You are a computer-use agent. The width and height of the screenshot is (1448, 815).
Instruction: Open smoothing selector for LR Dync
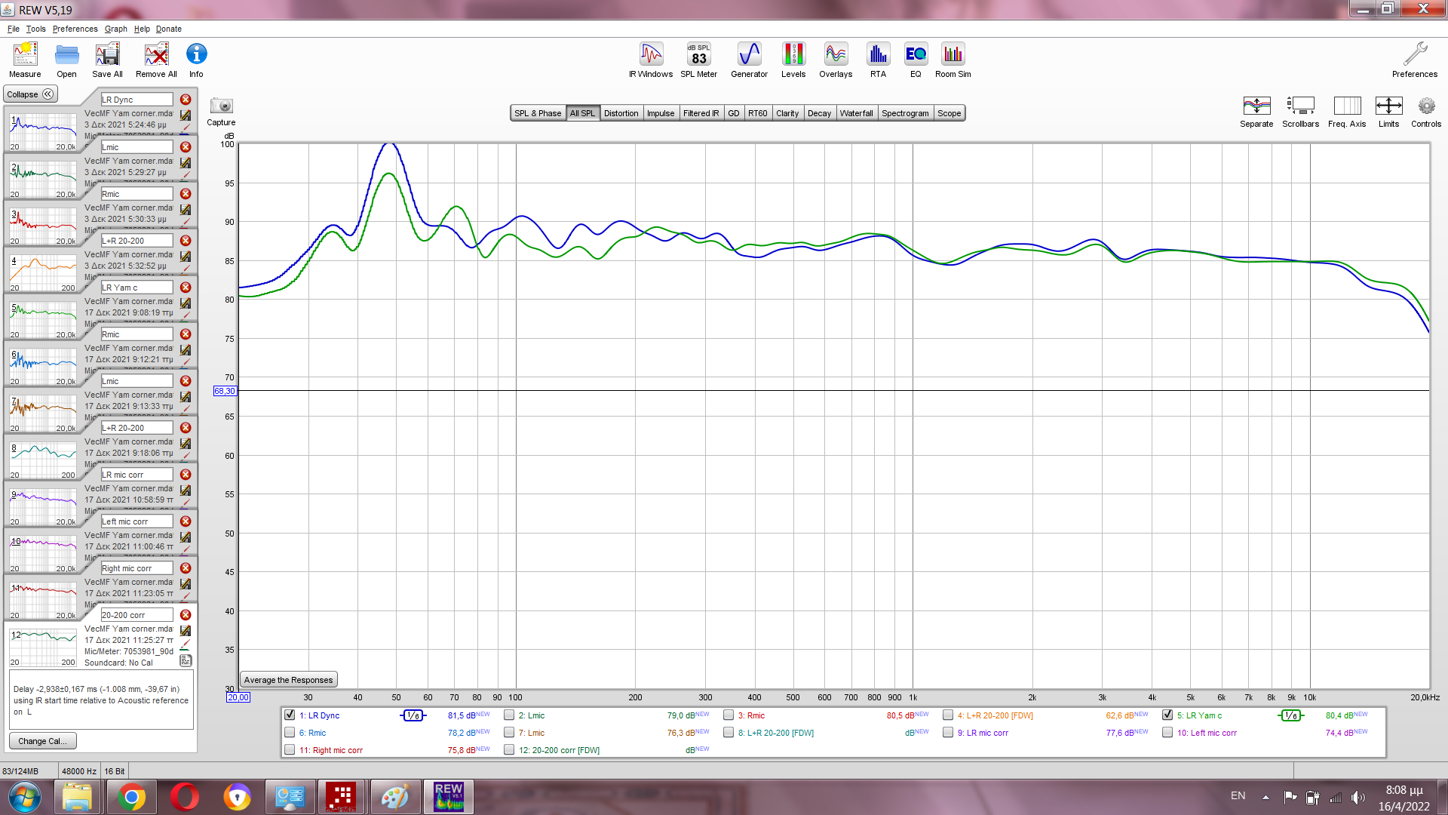point(413,715)
